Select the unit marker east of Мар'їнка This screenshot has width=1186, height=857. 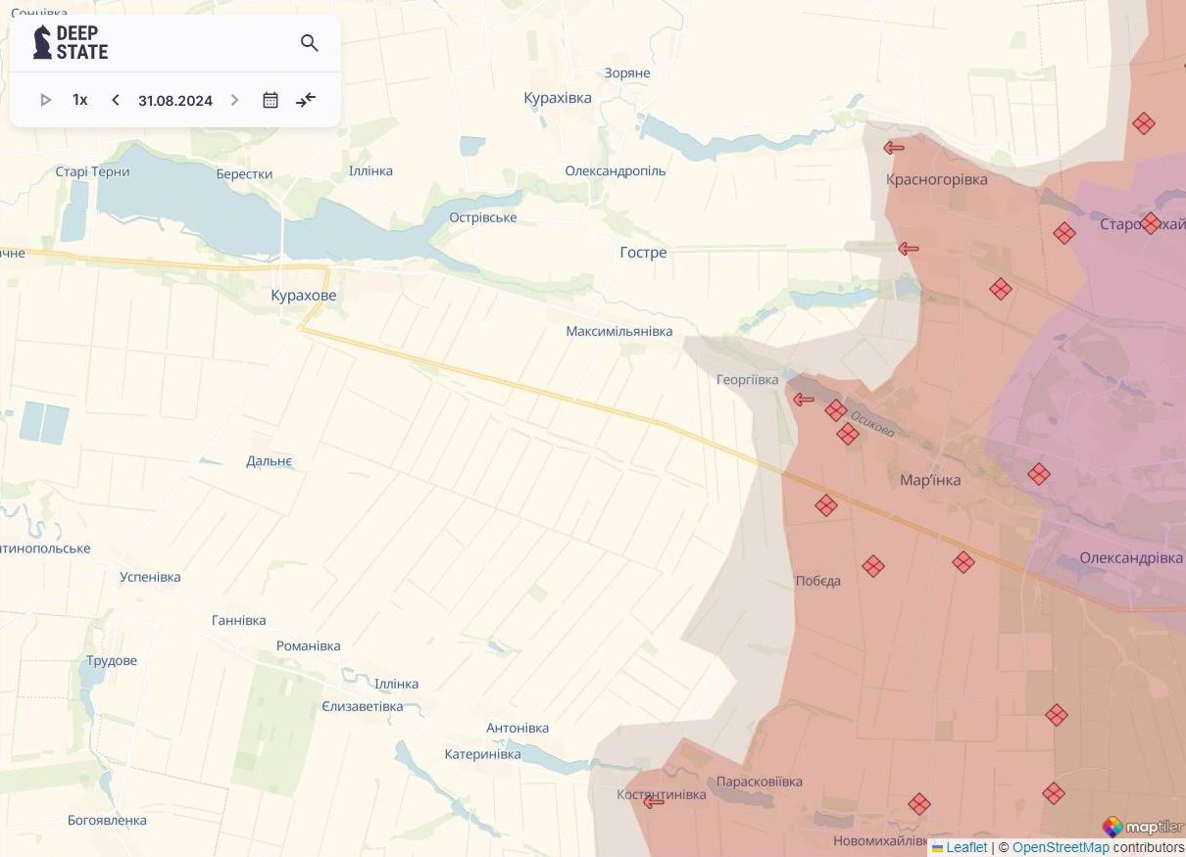click(1038, 475)
